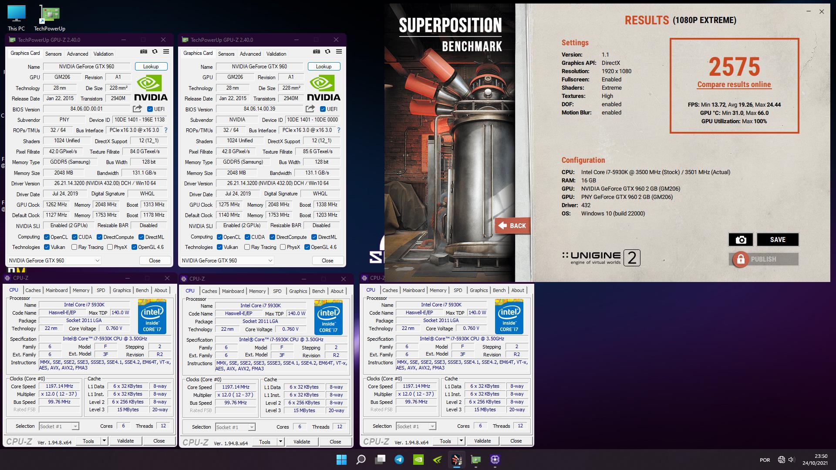Take screenshot in right GPU-Z window
The height and width of the screenshot is (470, 836).
(317, 51)
